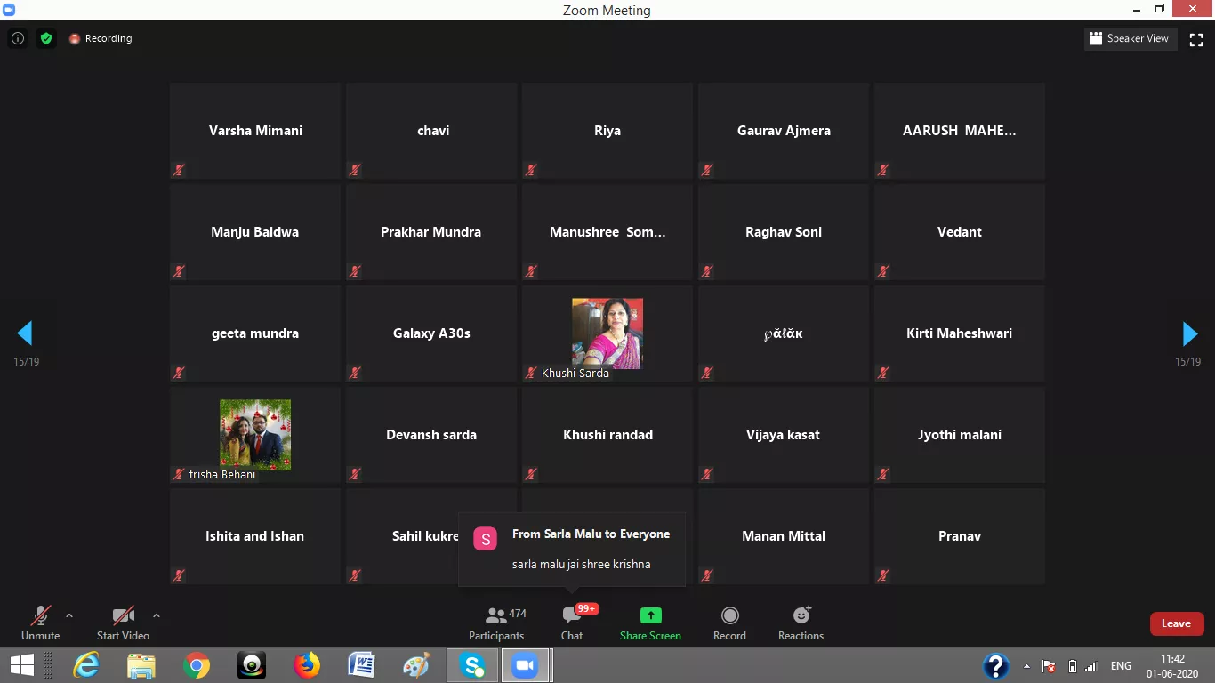
Task: Switch to Speaker View
Action: click(x=1129, y=38)
